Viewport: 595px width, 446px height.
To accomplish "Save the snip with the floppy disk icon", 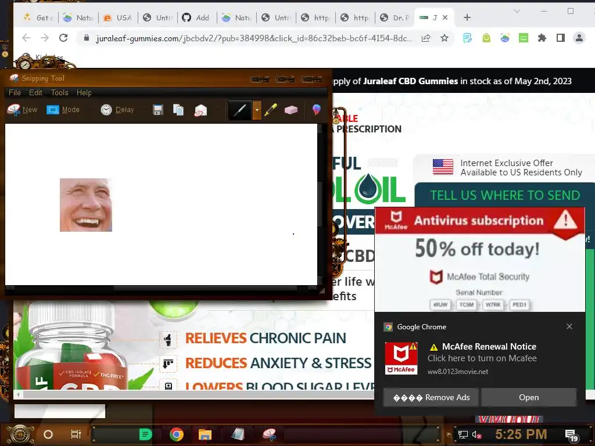I will [x=158, y=110].
